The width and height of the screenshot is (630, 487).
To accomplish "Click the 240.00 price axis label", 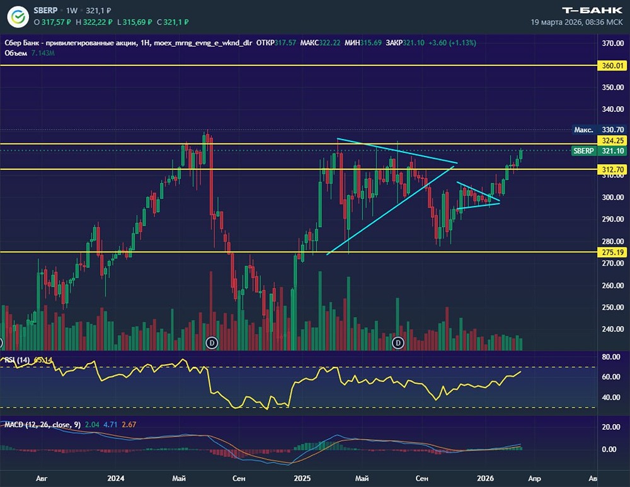I will coord(613,329).
